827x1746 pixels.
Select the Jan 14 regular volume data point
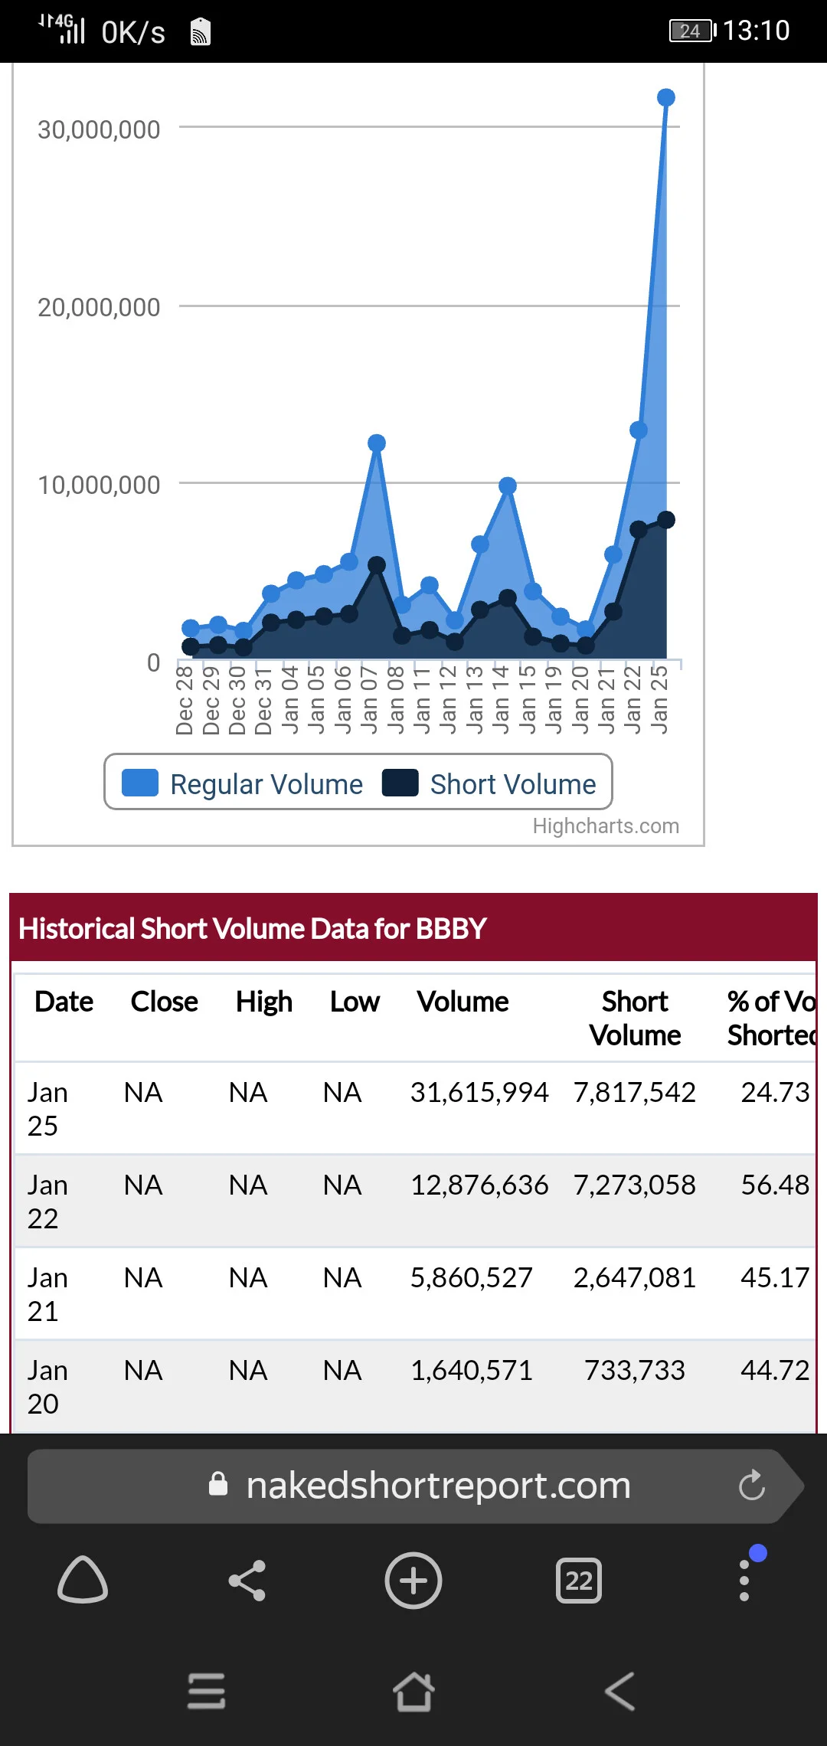point(508,486)
